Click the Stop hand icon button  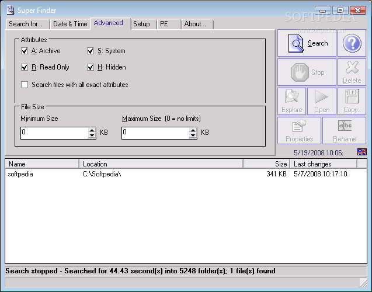tap(307, 72)
